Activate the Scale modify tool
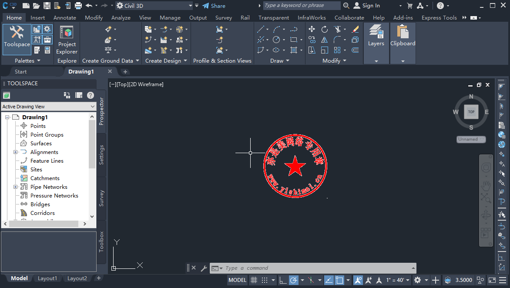 325,50
